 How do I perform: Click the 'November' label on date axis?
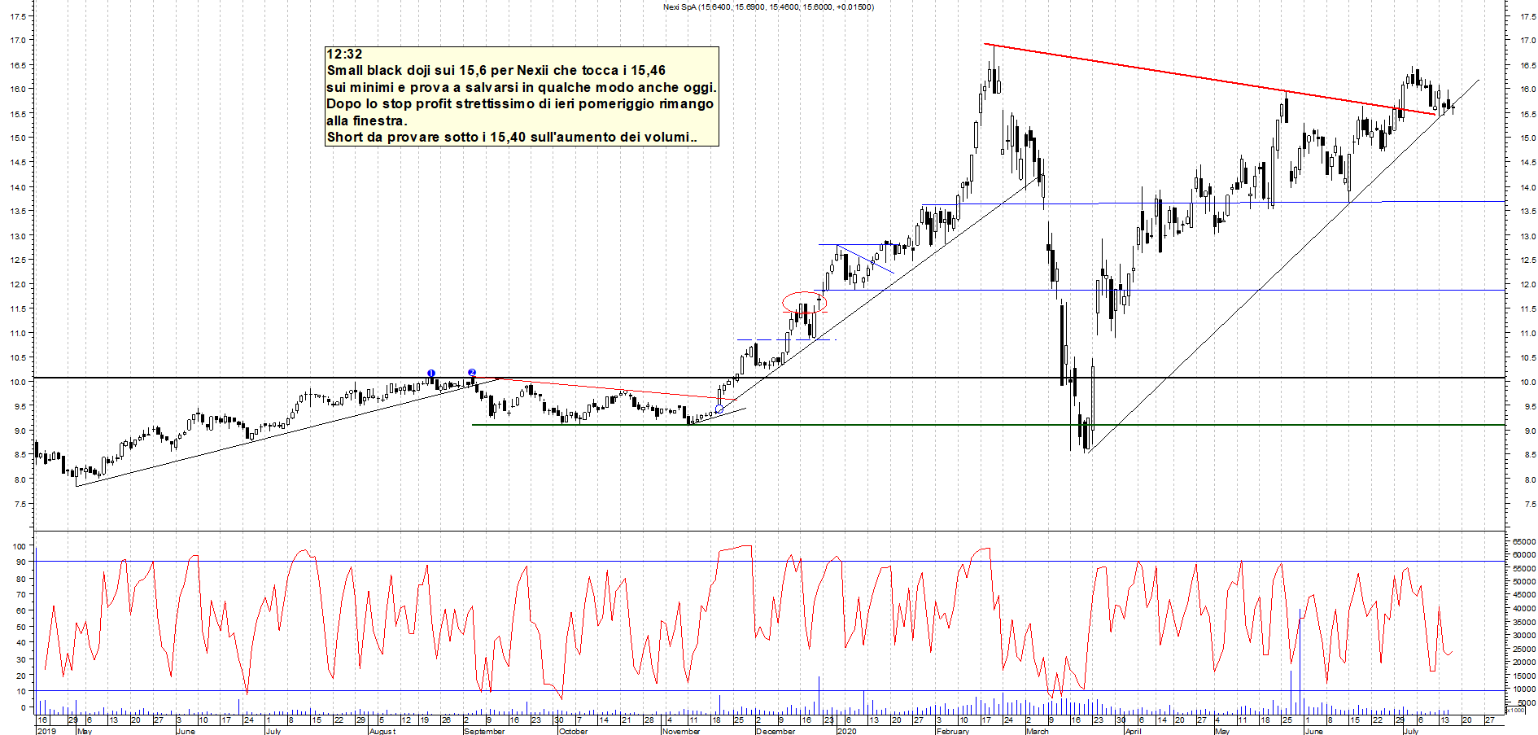(681, 731)
